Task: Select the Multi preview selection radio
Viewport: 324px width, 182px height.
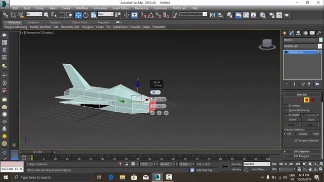Action: coord(311,134)
